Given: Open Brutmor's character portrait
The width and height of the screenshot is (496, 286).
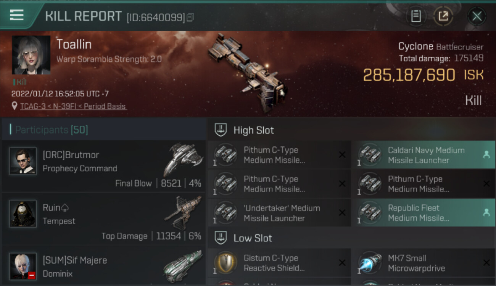Looking at the screenshot, I should coord(23,161).
